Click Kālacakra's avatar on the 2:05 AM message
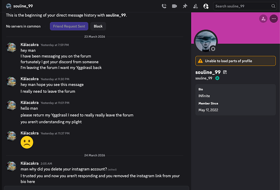 11,166
